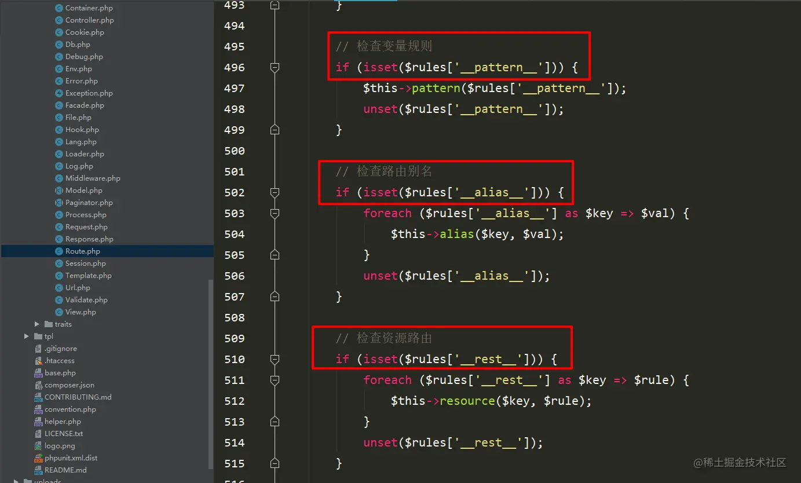Click the Request.php class icon
Screen dimensions: 801x483
coord(59,227)
